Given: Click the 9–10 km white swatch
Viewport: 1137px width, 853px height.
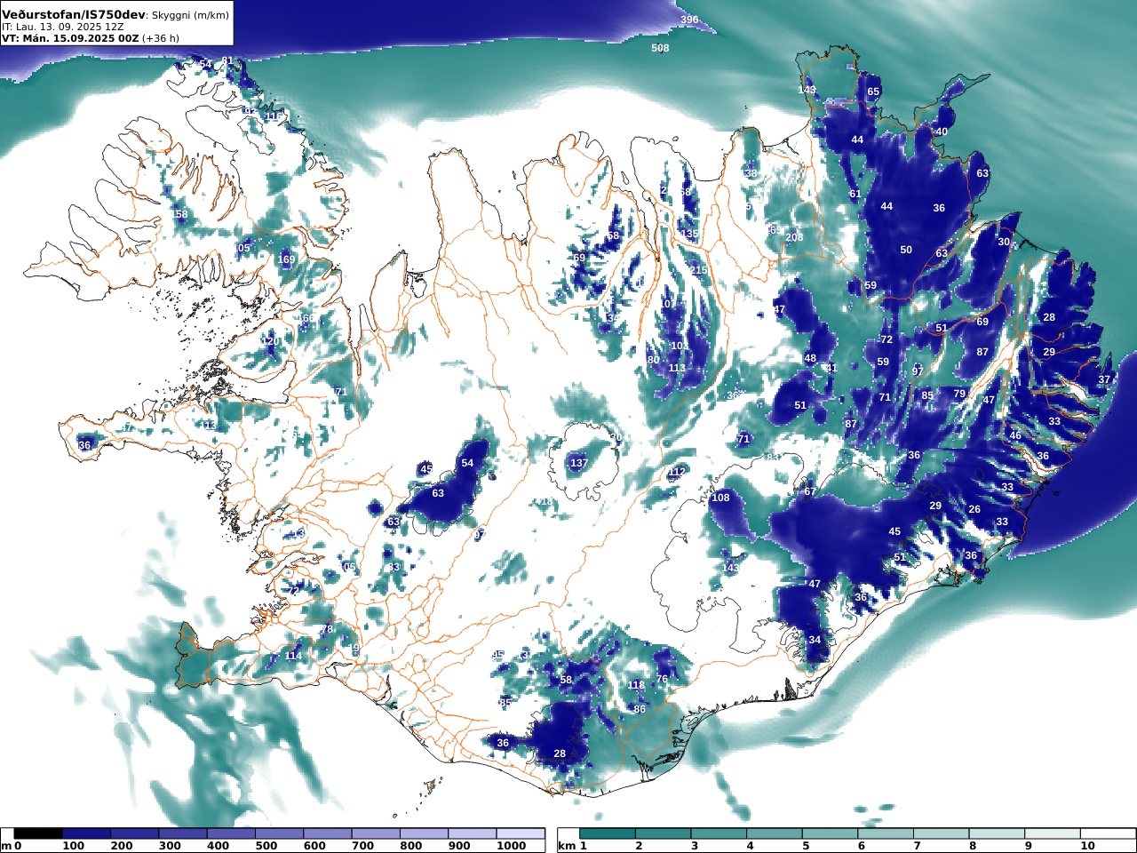Looking at the screenshot, I should 1053,833.
